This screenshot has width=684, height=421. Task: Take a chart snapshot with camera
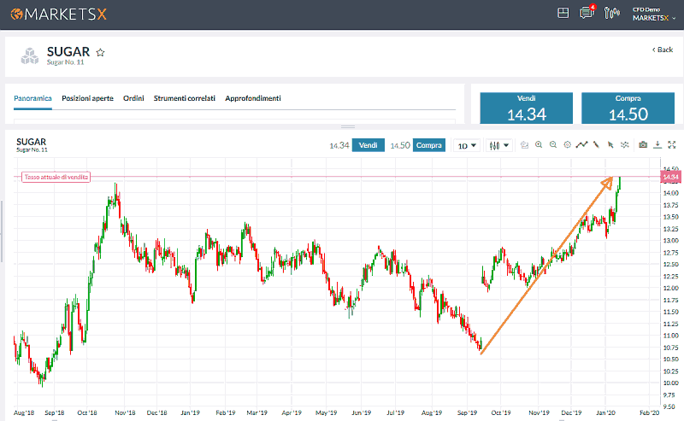[643, 145]
